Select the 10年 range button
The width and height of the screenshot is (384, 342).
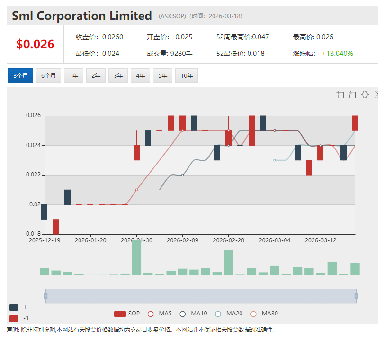(x=186, y=75)
